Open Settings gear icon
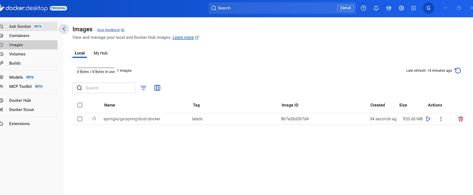 coord(401,8)
